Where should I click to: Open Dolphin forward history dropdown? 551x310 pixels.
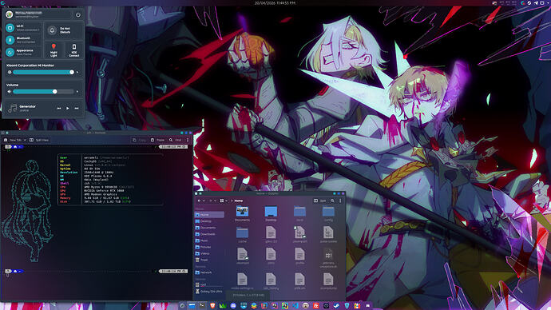[215, 201]
